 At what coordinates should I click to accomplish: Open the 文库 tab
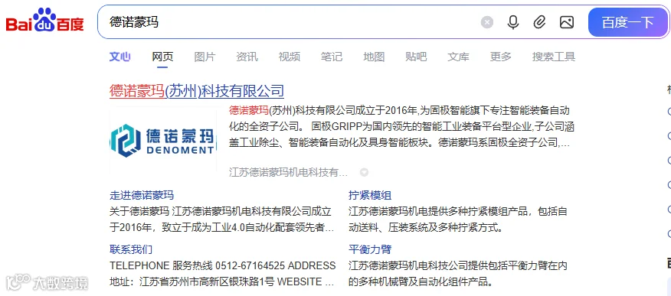click(458, 57)
